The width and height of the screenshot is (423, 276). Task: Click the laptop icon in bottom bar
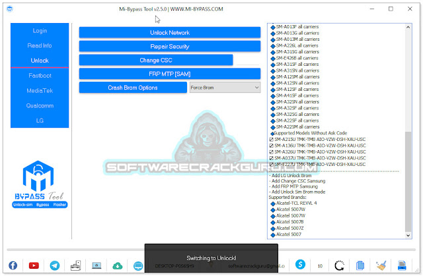(96, 265)
